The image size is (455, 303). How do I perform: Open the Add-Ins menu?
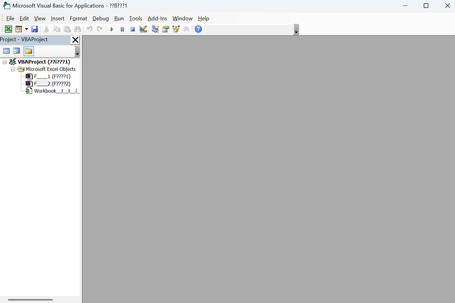click(x=157, y=19)
